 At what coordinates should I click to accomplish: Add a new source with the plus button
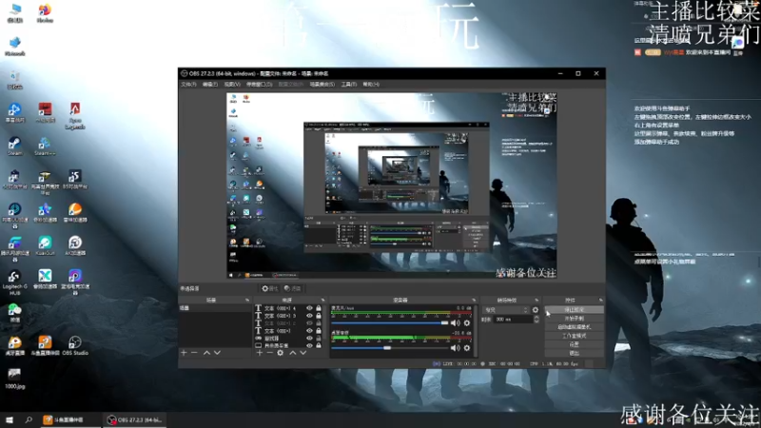coord(259,353)
